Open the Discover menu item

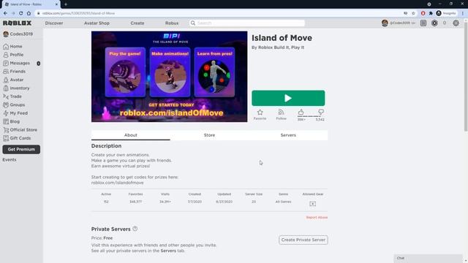point(54,23)
